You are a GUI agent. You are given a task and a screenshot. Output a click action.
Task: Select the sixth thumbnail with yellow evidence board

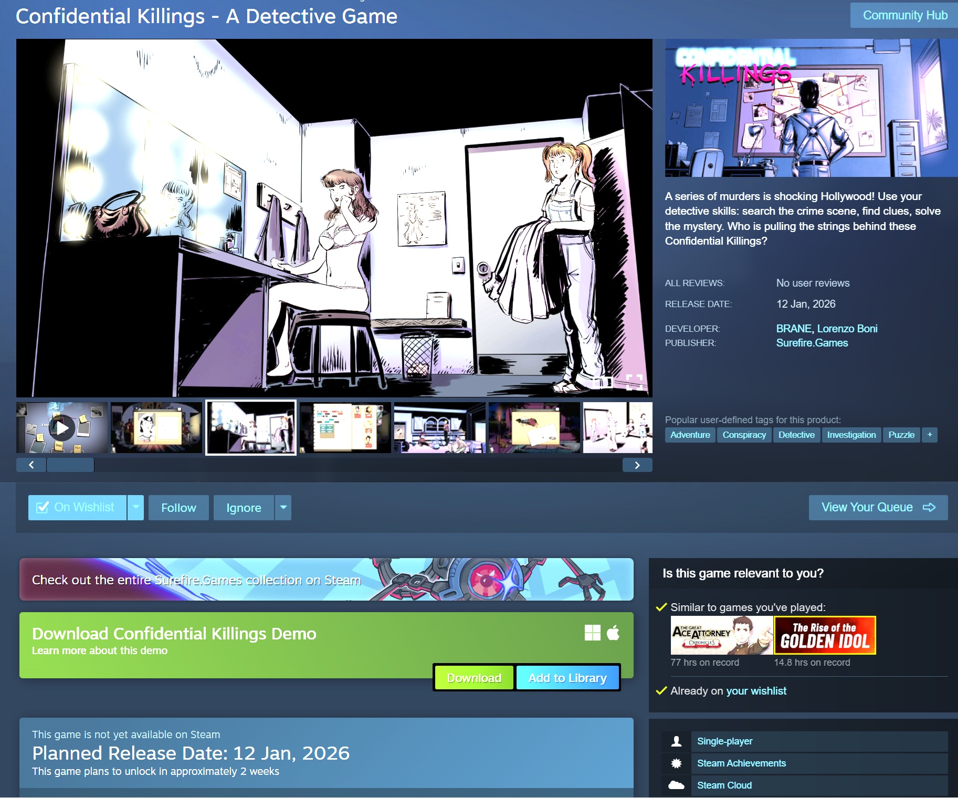[534, 428]
